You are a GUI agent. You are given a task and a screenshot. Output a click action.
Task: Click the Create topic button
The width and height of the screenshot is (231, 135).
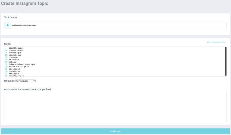pyautogui.click(x=115, y=131)
